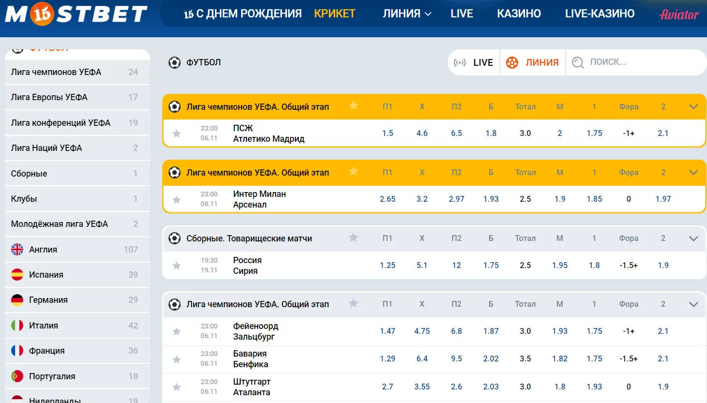
Task: Click the Mostbet logo
Action: point(76,14)
